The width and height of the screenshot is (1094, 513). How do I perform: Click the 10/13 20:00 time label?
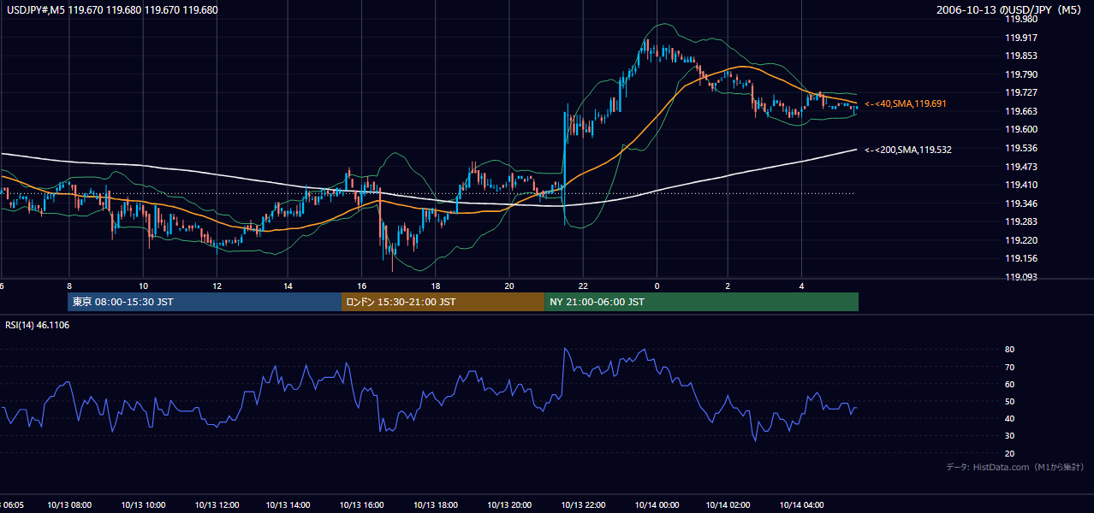click(510, 504)
